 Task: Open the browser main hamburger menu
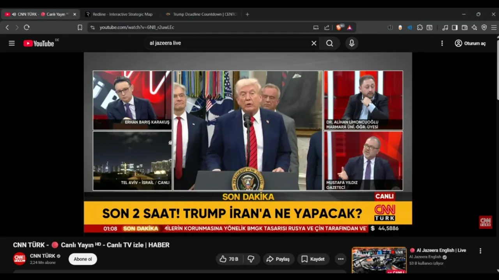(x=494, y=27)
